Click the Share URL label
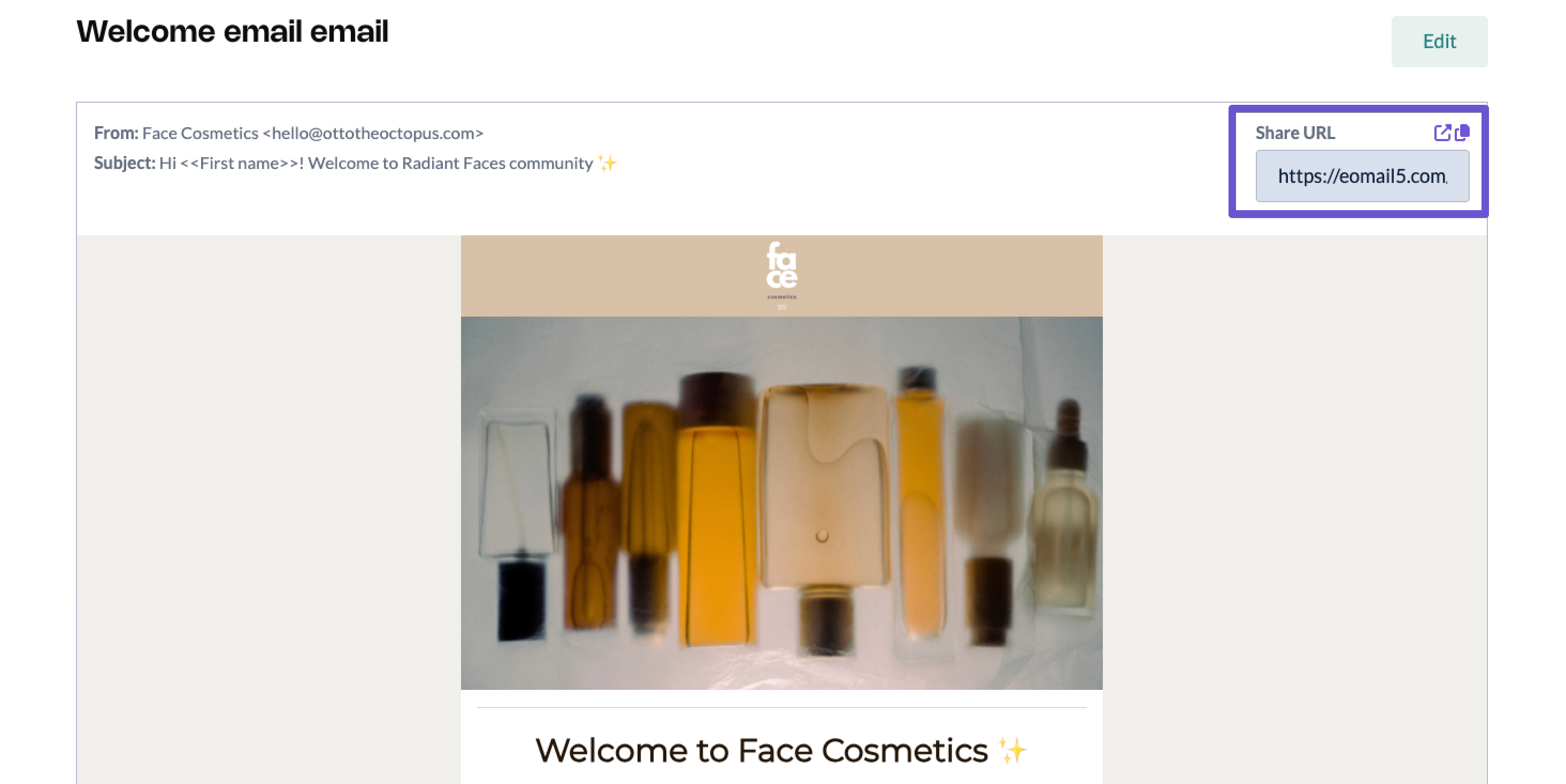 (1295, 133)
